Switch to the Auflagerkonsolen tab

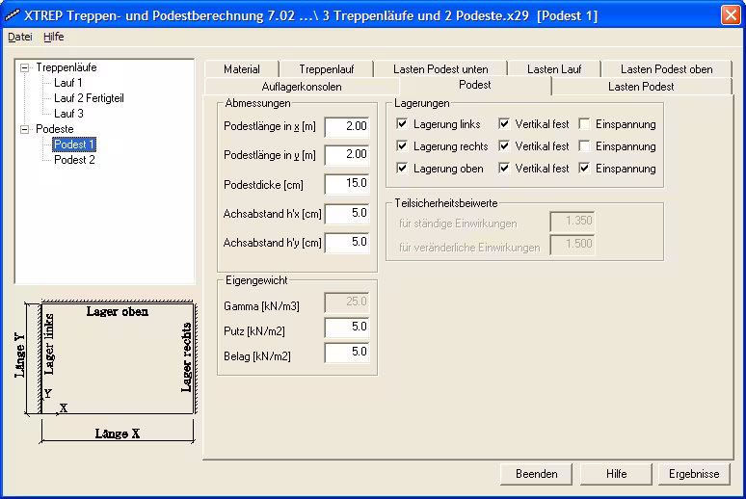point(302,87)
